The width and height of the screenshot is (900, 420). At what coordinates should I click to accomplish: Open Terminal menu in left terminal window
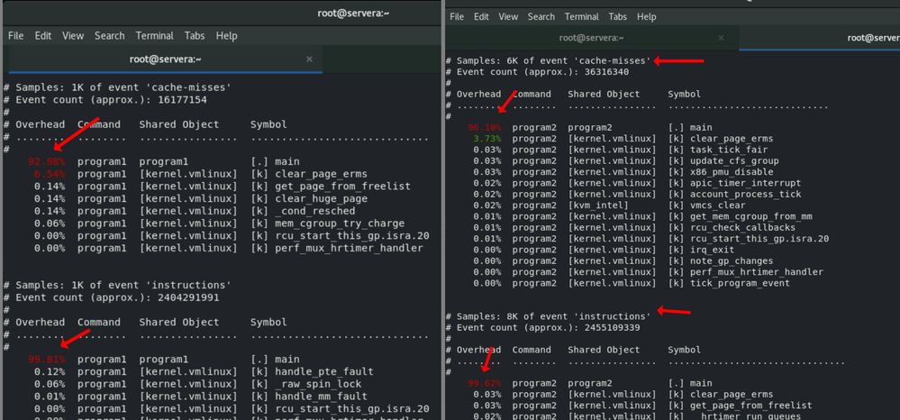click(155, 36)
